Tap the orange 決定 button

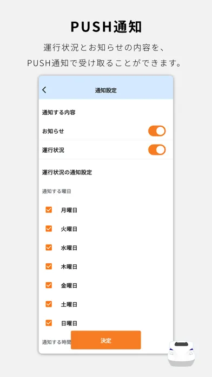pyautogui.click(x=106, y=340)
